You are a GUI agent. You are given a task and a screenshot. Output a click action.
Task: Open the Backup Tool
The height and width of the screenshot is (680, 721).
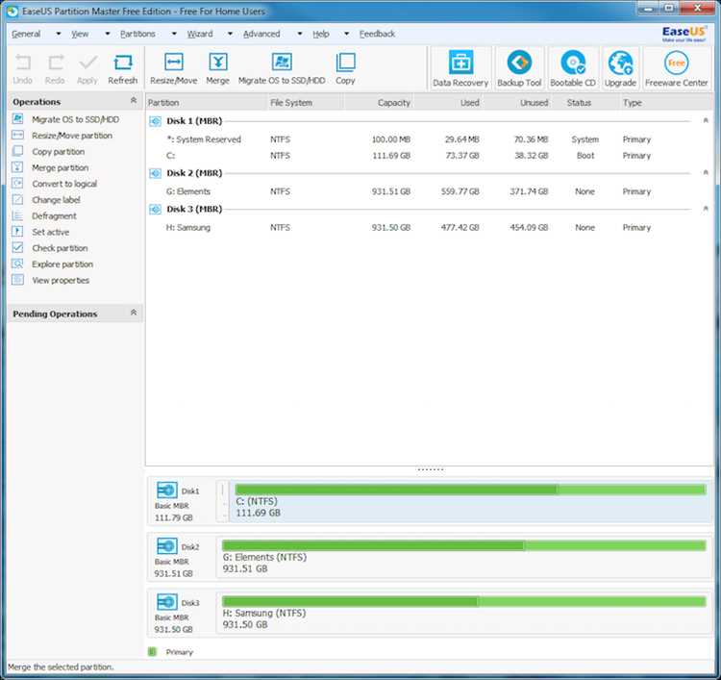(x=519, y=68)
